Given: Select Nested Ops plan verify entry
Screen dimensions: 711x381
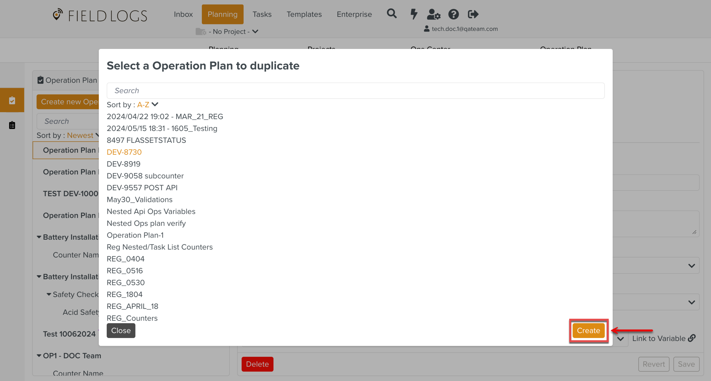Looking at the screenshot, I should click(x=146, y=223).
